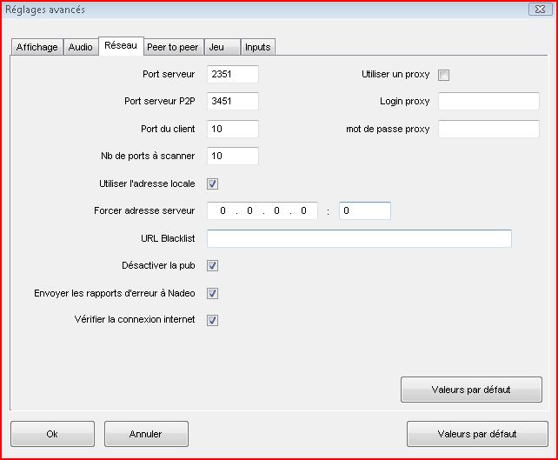Image resolution: width=558 pixels, height=460 pixels.
Task: Focus the Port serveur P2P field
Action: pos(233,102)
